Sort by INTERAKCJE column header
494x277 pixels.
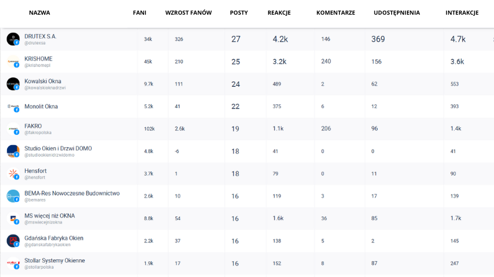[x=462, y=13]
